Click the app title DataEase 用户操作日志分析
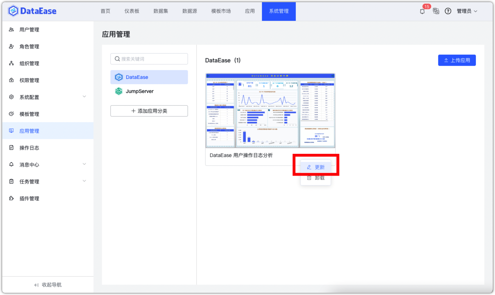 pos(241,155)
